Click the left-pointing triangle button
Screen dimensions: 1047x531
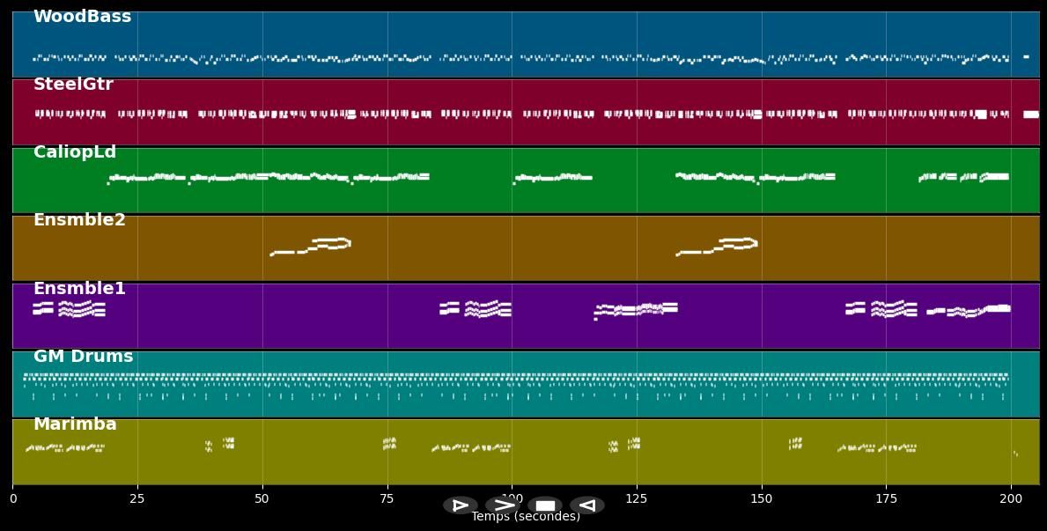[x=586, y=505]
